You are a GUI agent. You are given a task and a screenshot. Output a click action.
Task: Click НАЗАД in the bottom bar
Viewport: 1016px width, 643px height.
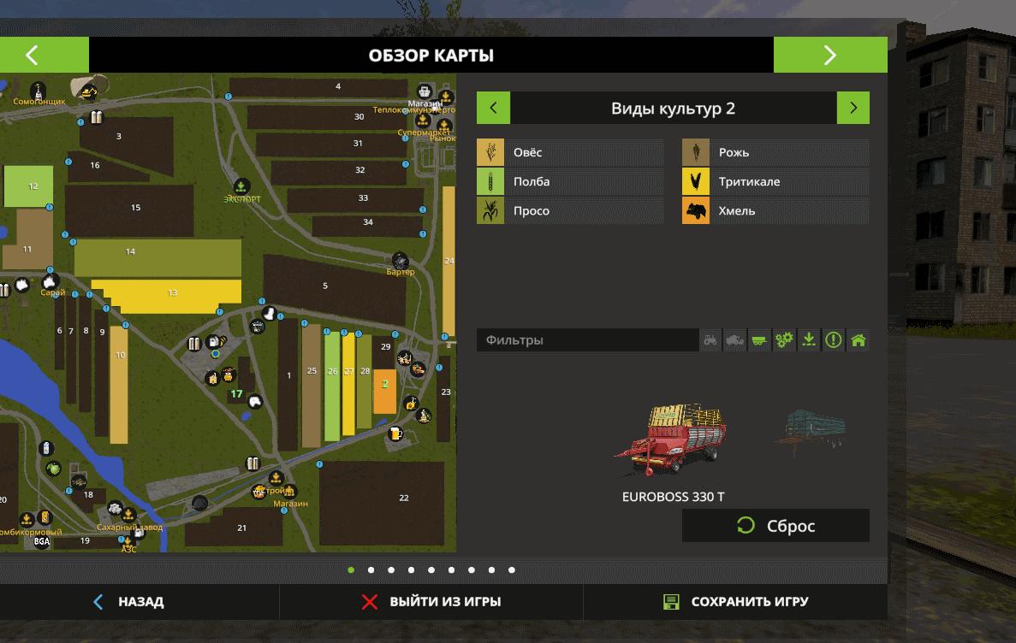(128, 602)
